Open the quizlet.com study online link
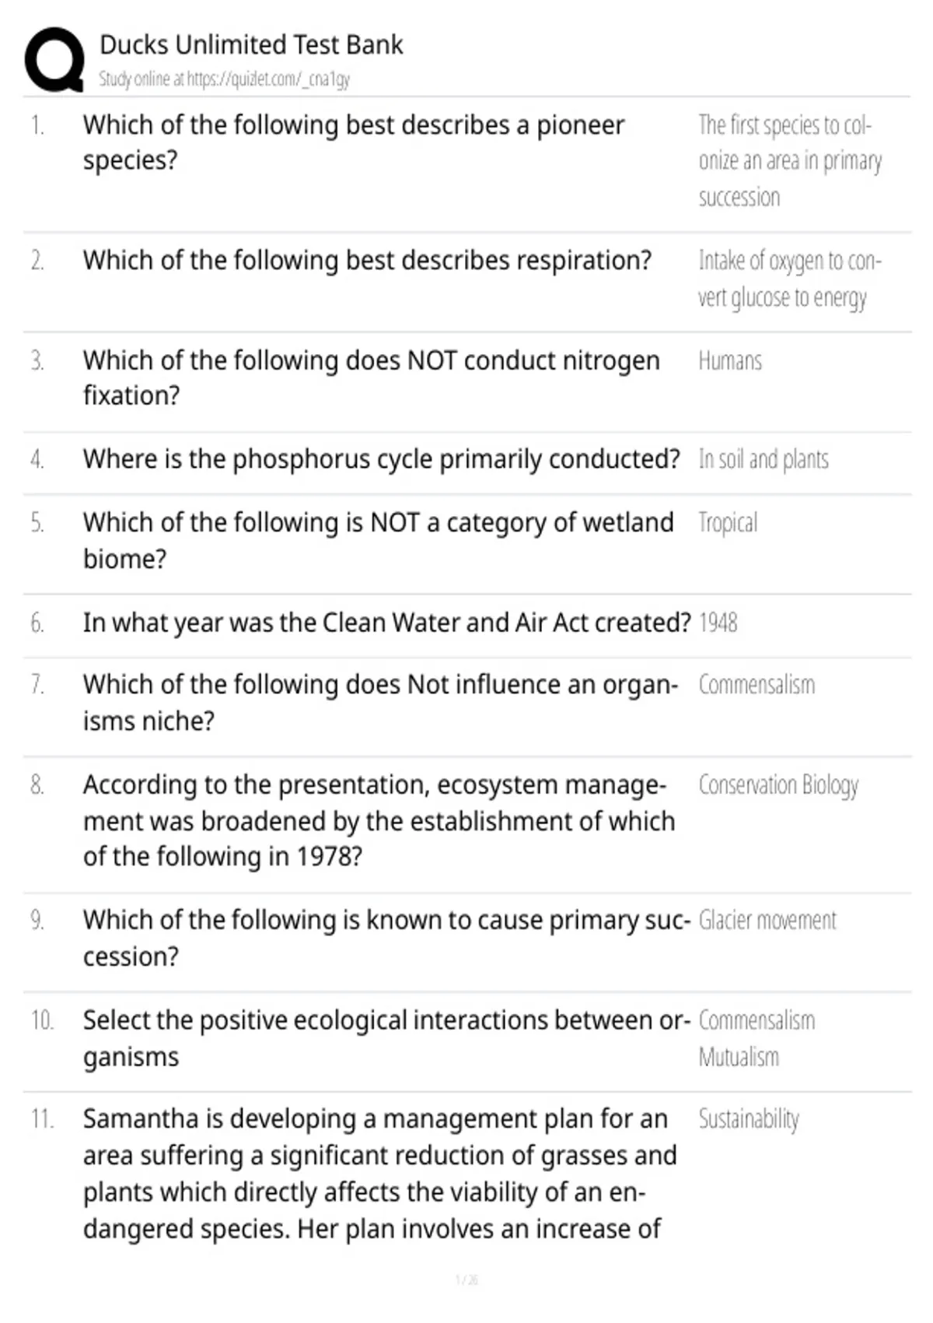 tap(224, 79)
